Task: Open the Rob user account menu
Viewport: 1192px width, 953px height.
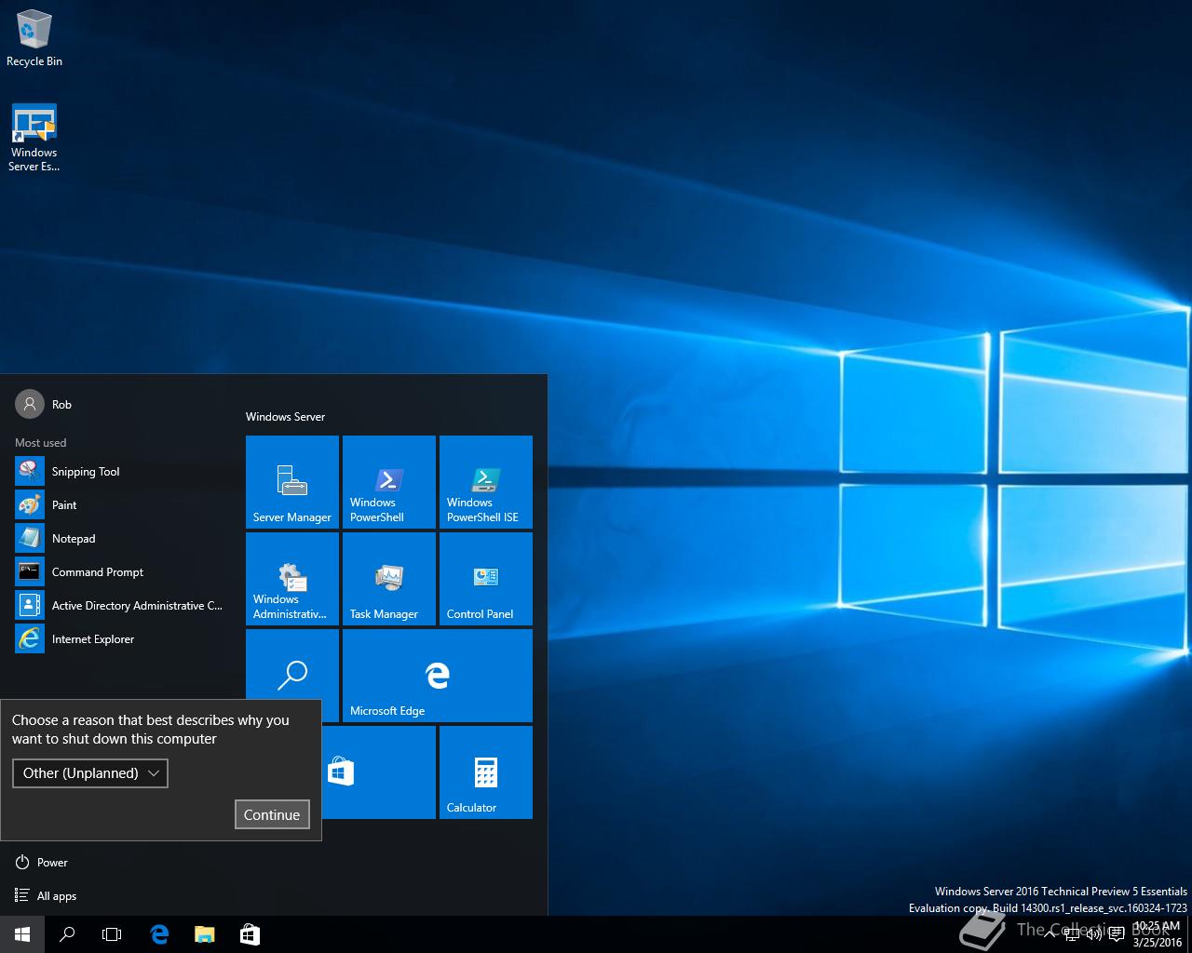Action: pos(44,404)
